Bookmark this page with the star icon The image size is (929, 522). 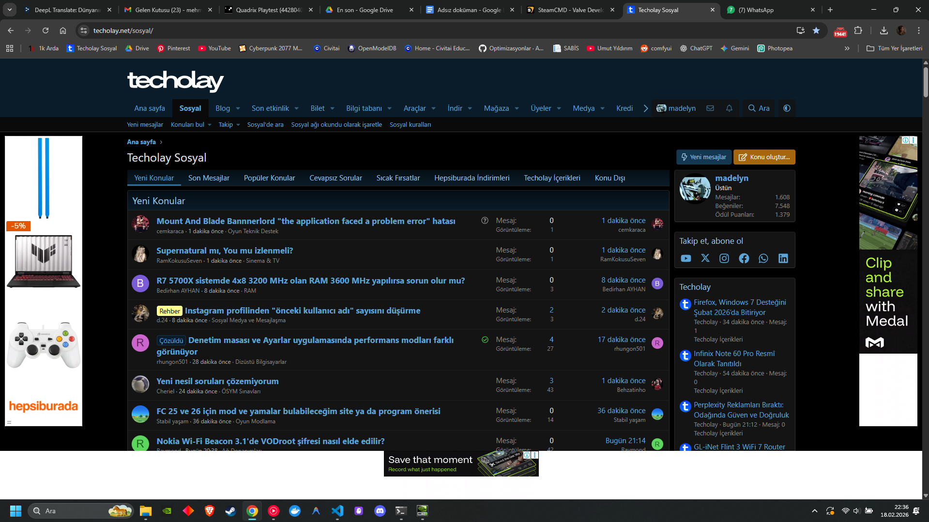point(816,30)
